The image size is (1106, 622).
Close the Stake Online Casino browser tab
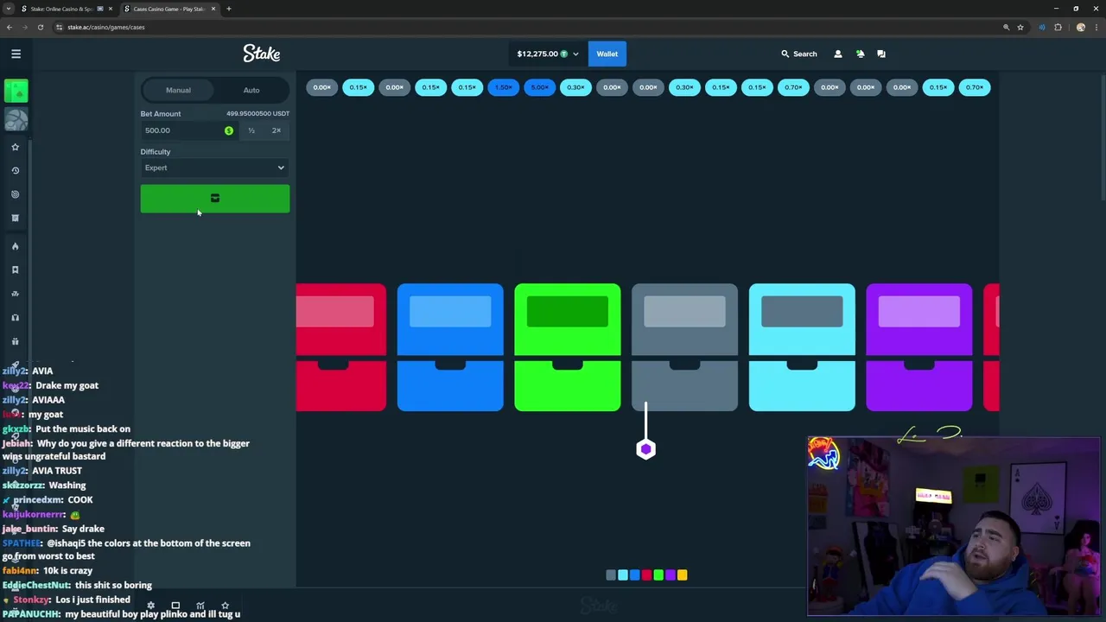[x=110, y=9]
